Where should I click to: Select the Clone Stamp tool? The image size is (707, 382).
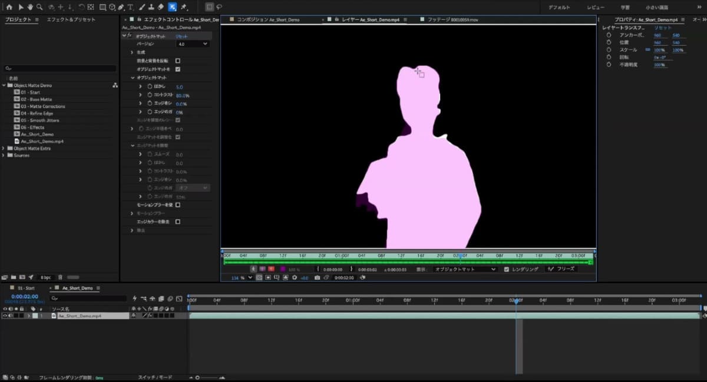152,7
